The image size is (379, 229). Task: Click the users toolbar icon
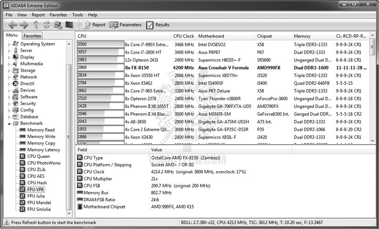click(x=58, y=25)
